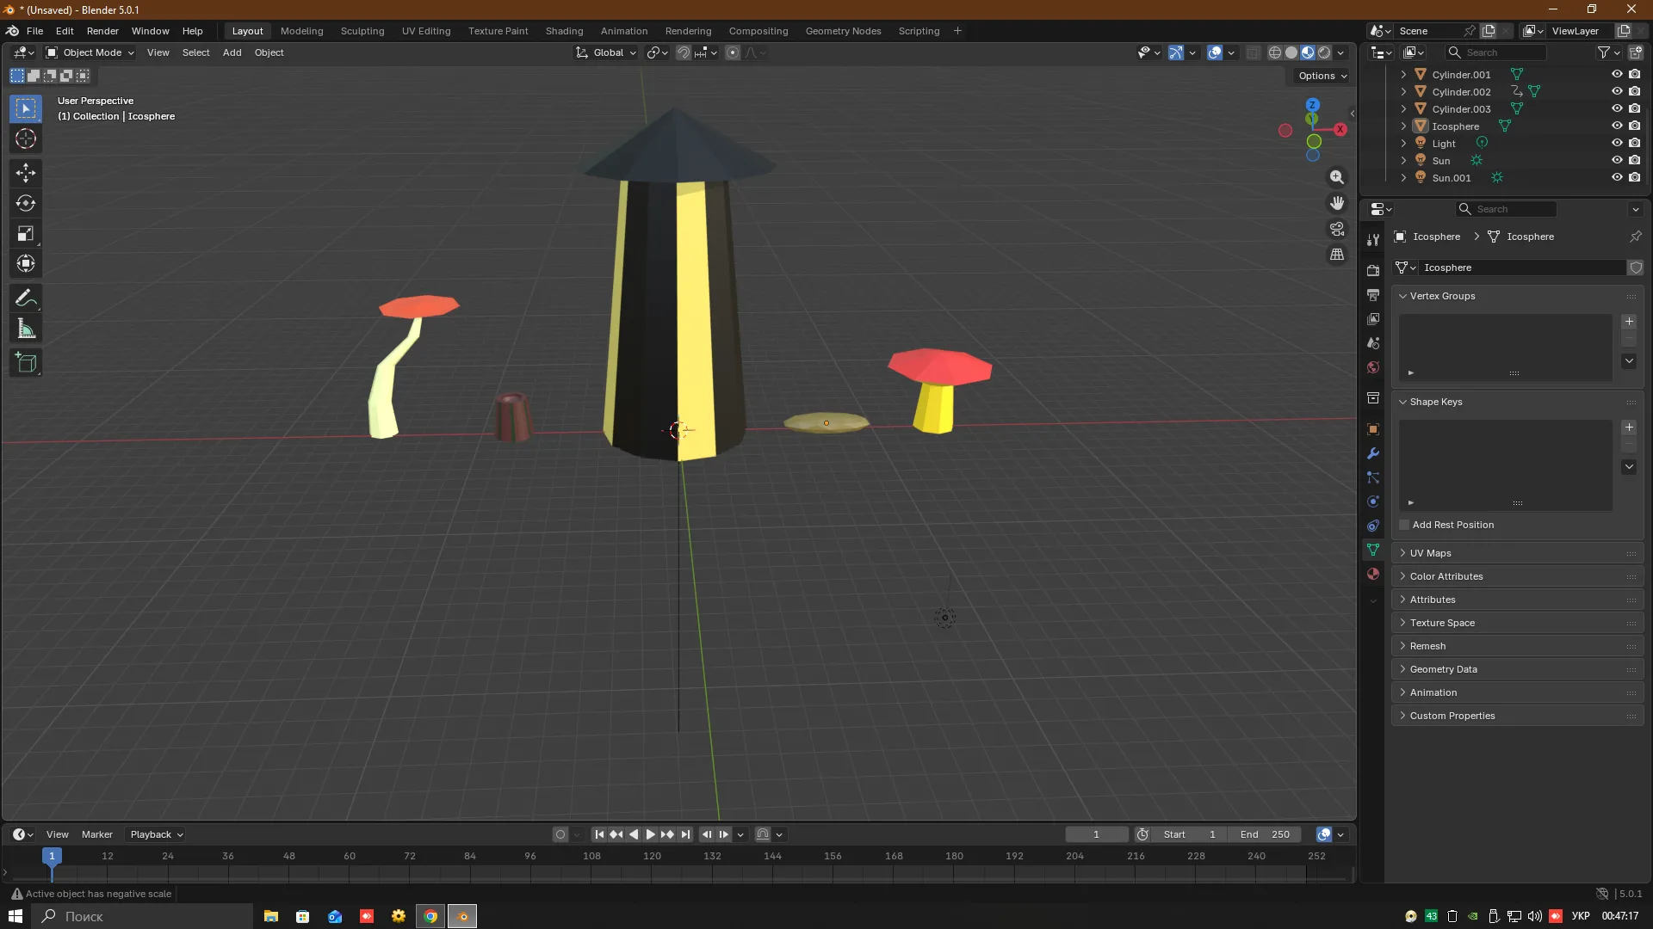Expand Cylinder.003 in outliner

[1403, 109]
